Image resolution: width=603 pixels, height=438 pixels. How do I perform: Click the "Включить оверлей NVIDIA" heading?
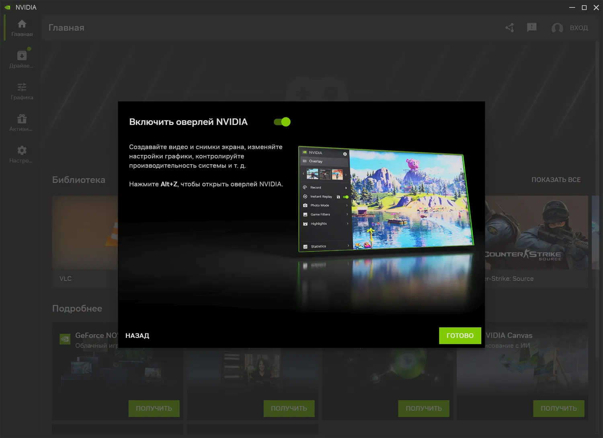click(188, 122)
